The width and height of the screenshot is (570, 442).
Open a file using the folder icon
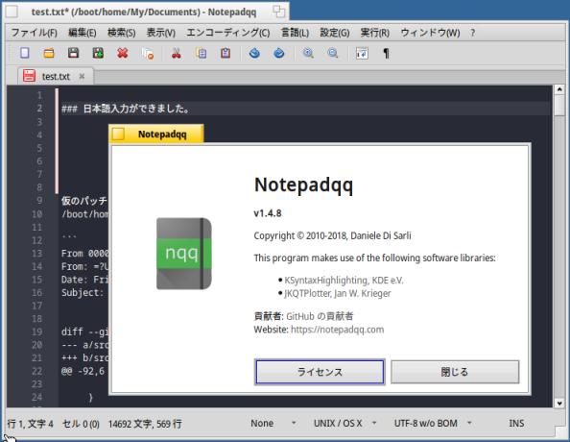[49, 53]
